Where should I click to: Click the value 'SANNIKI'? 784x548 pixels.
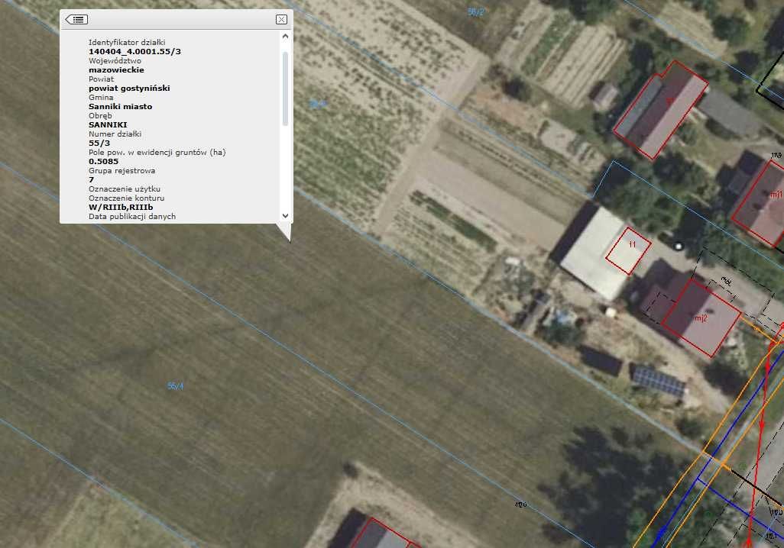[108, 125]
